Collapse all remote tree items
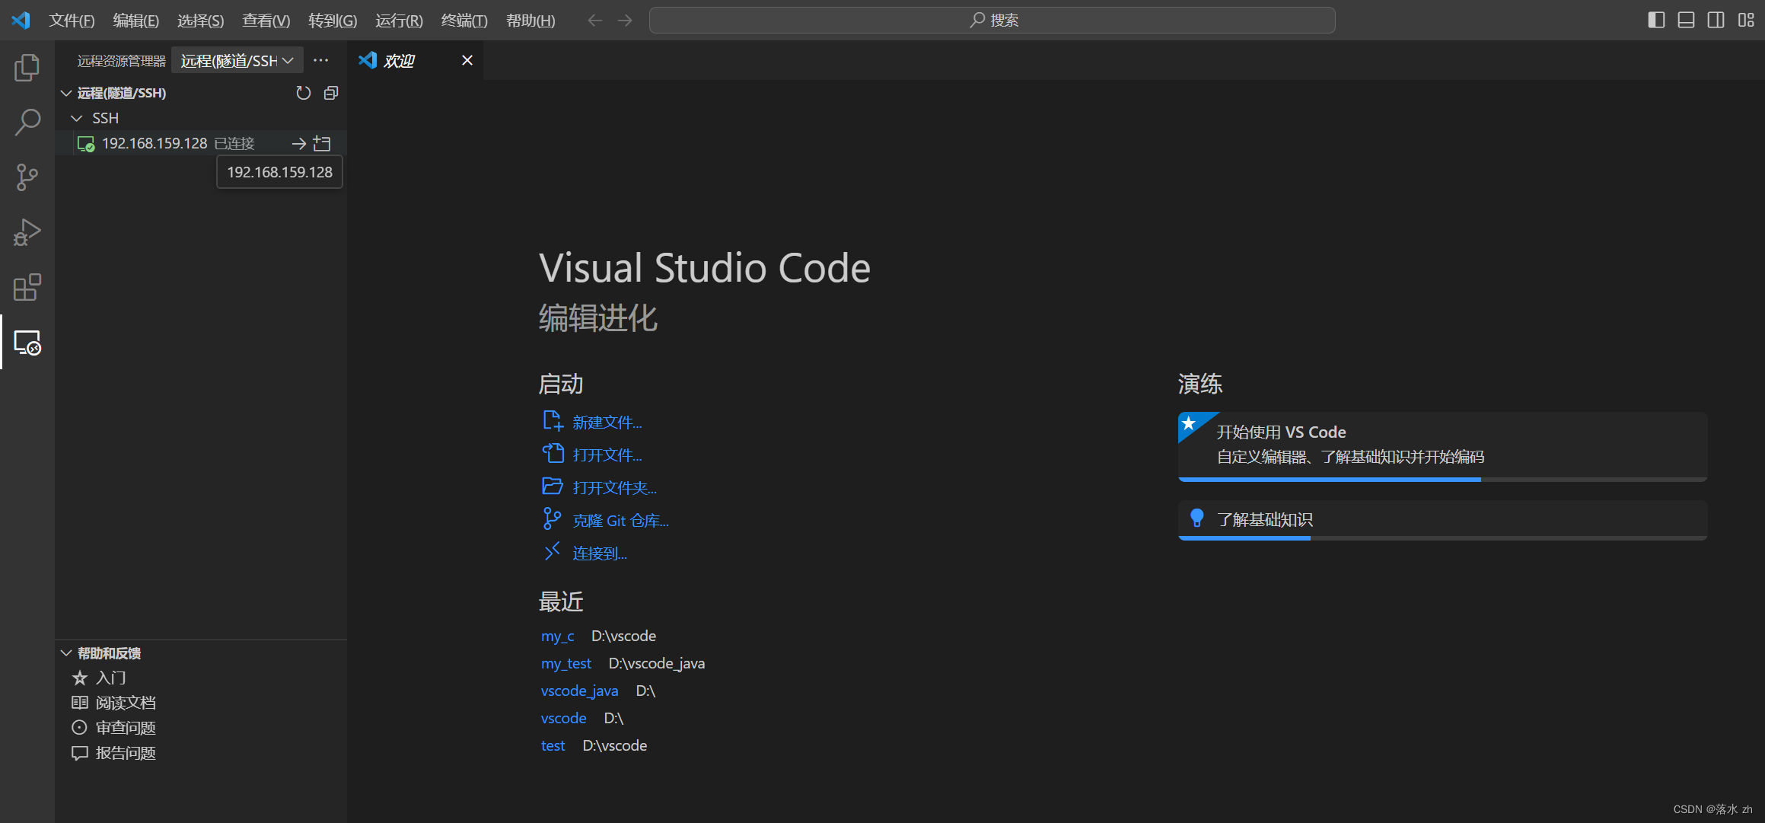The width and height of the screenshot is (1765, 823). click(331, 93)
